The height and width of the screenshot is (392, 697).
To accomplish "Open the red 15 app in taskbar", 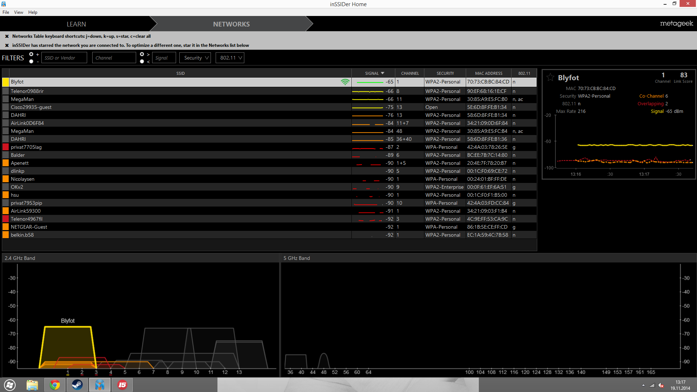I will tap(122, 385).
